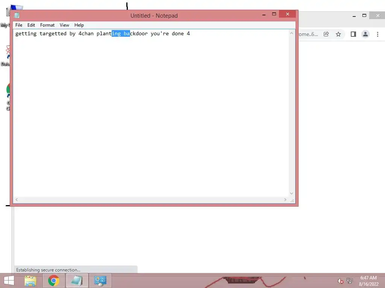Click the word 'targetted' in Notepad

(x=53, y=33)
